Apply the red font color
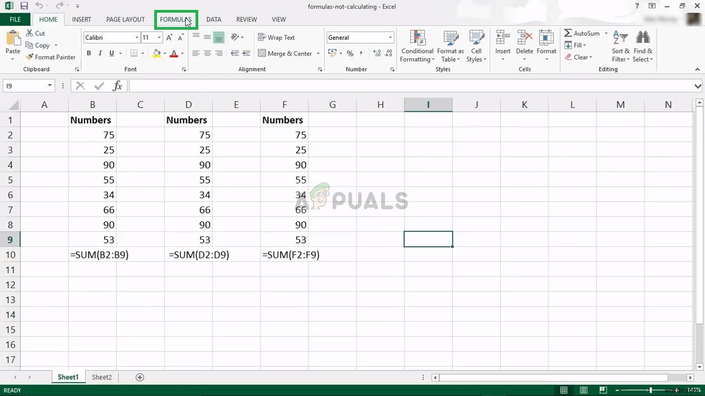This screenshot has height=396, width=705. tap(174, 53)
